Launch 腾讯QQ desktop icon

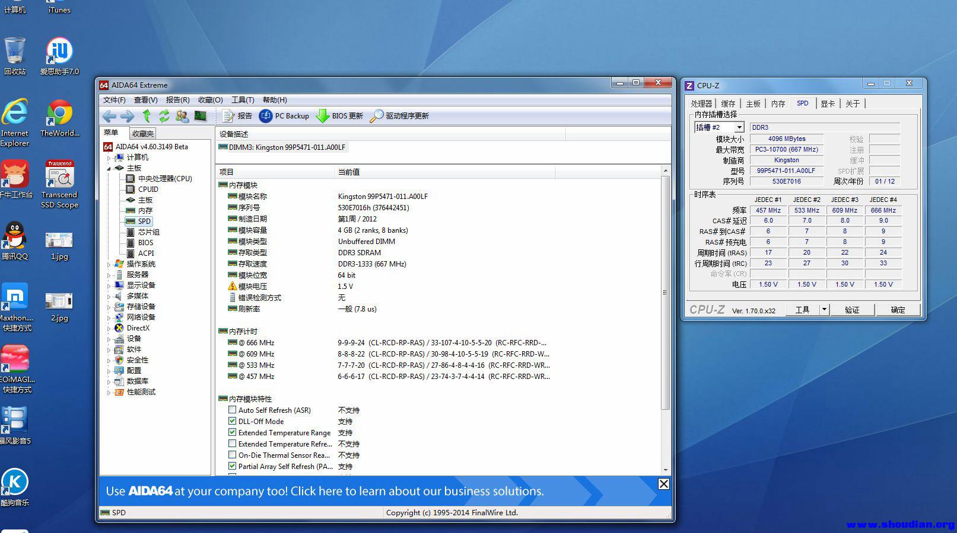(x=15, y=241)
